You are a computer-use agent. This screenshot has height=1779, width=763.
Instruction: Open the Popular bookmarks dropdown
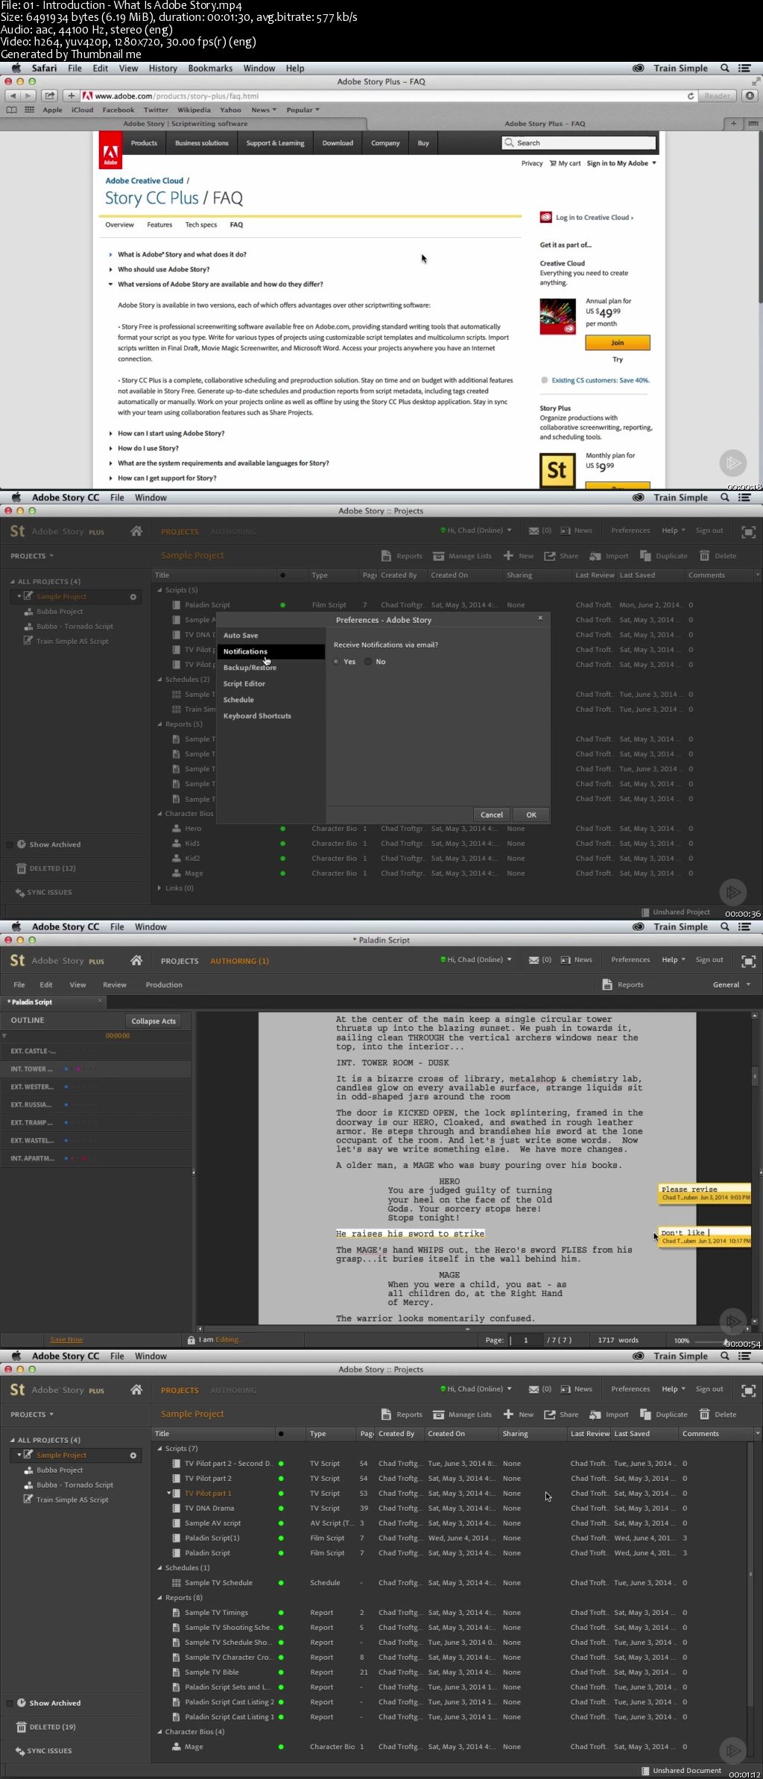point(303,110)
